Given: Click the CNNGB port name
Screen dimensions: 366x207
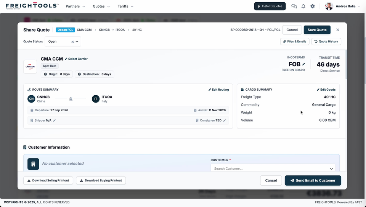Looking at the screenshot, I should coord(43,97).
